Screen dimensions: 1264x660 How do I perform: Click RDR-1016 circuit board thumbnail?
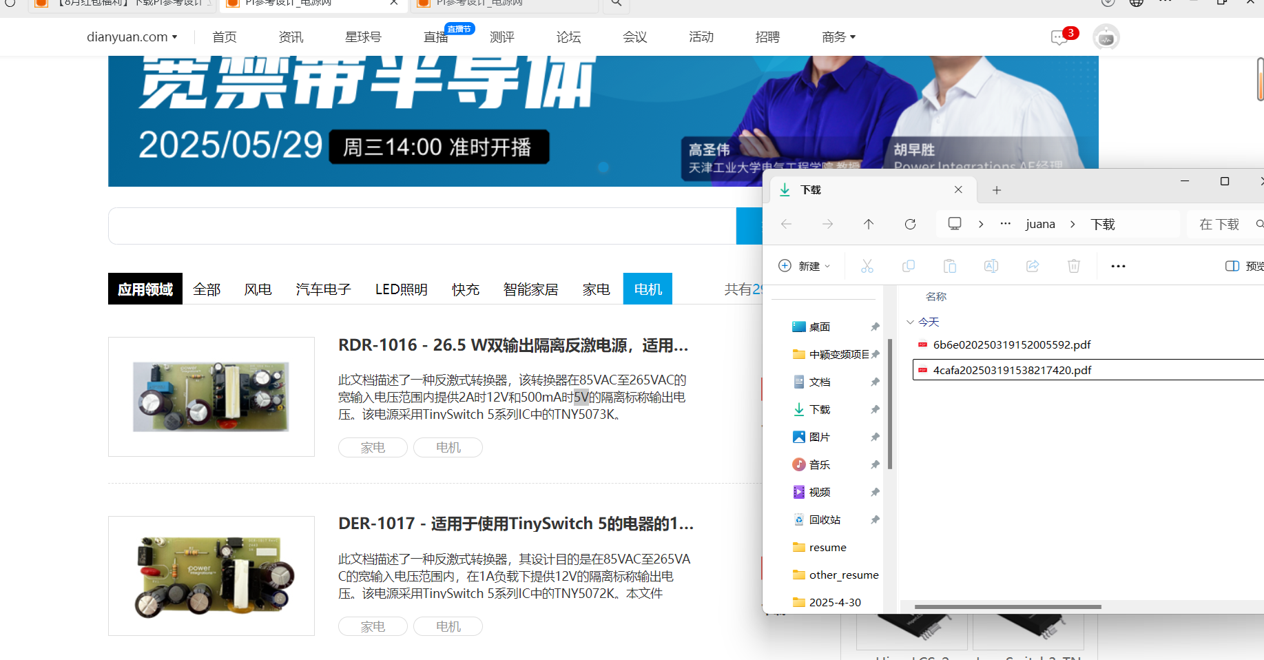[211, 397]
